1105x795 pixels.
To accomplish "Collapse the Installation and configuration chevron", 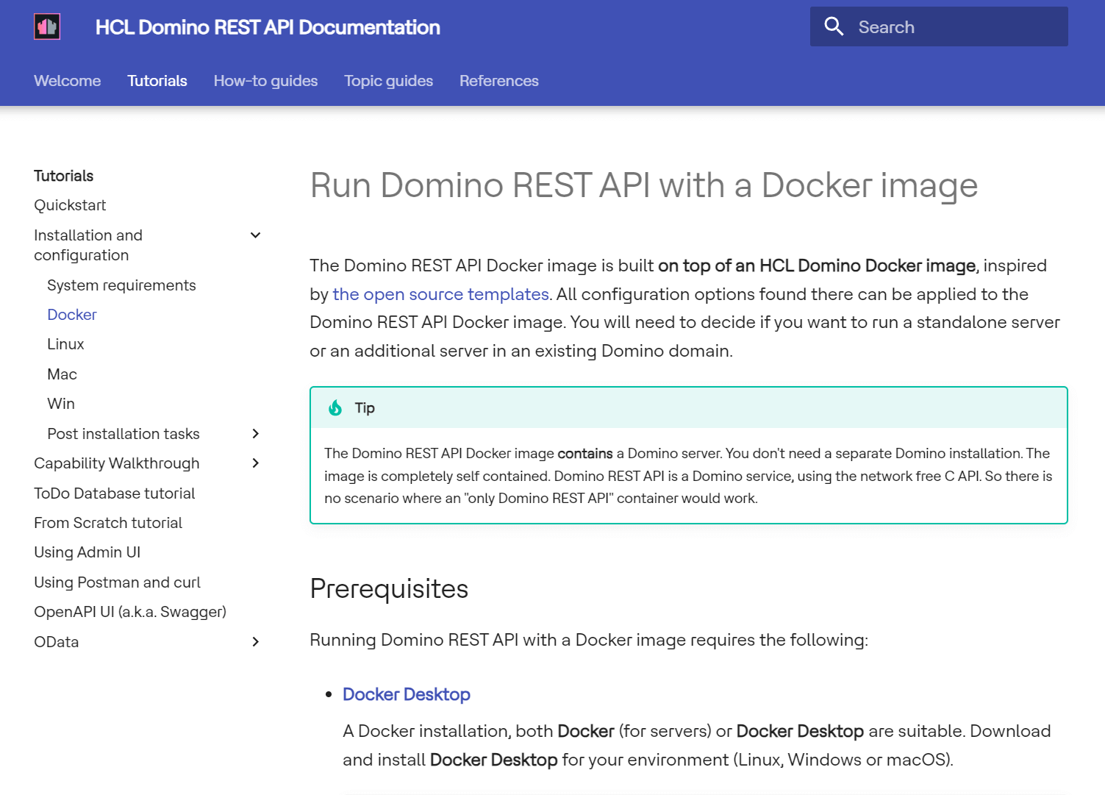I will (x=256, y=235).
